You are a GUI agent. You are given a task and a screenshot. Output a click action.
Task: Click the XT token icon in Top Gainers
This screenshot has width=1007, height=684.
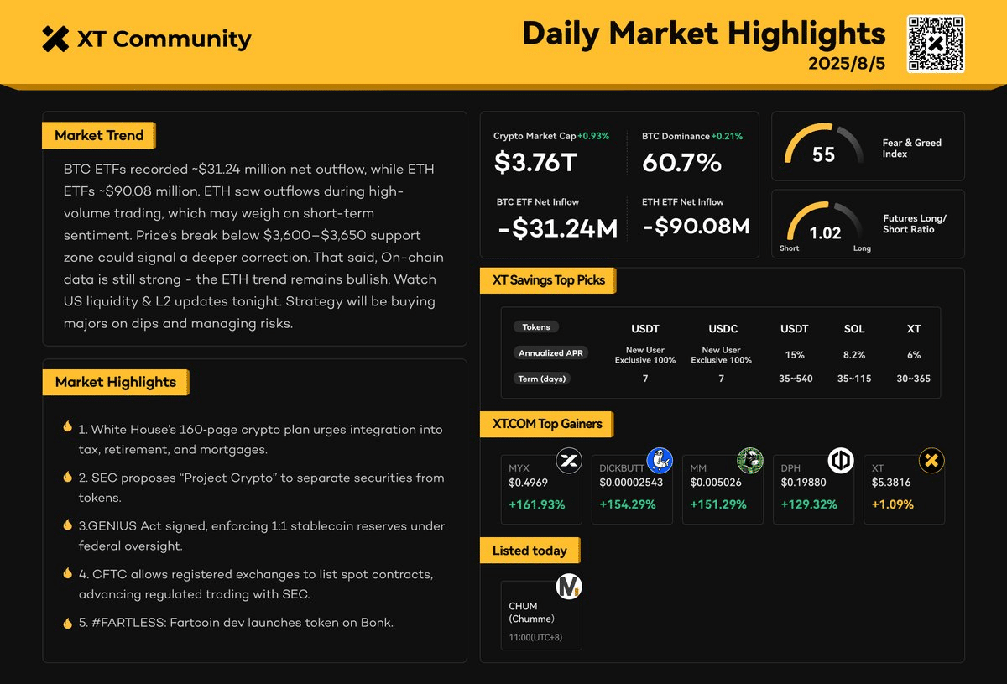point(931,461)
